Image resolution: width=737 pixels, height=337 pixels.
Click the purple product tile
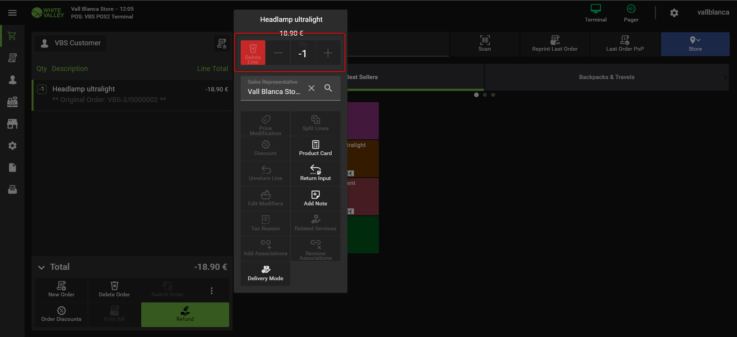click(x=363, y=121)
